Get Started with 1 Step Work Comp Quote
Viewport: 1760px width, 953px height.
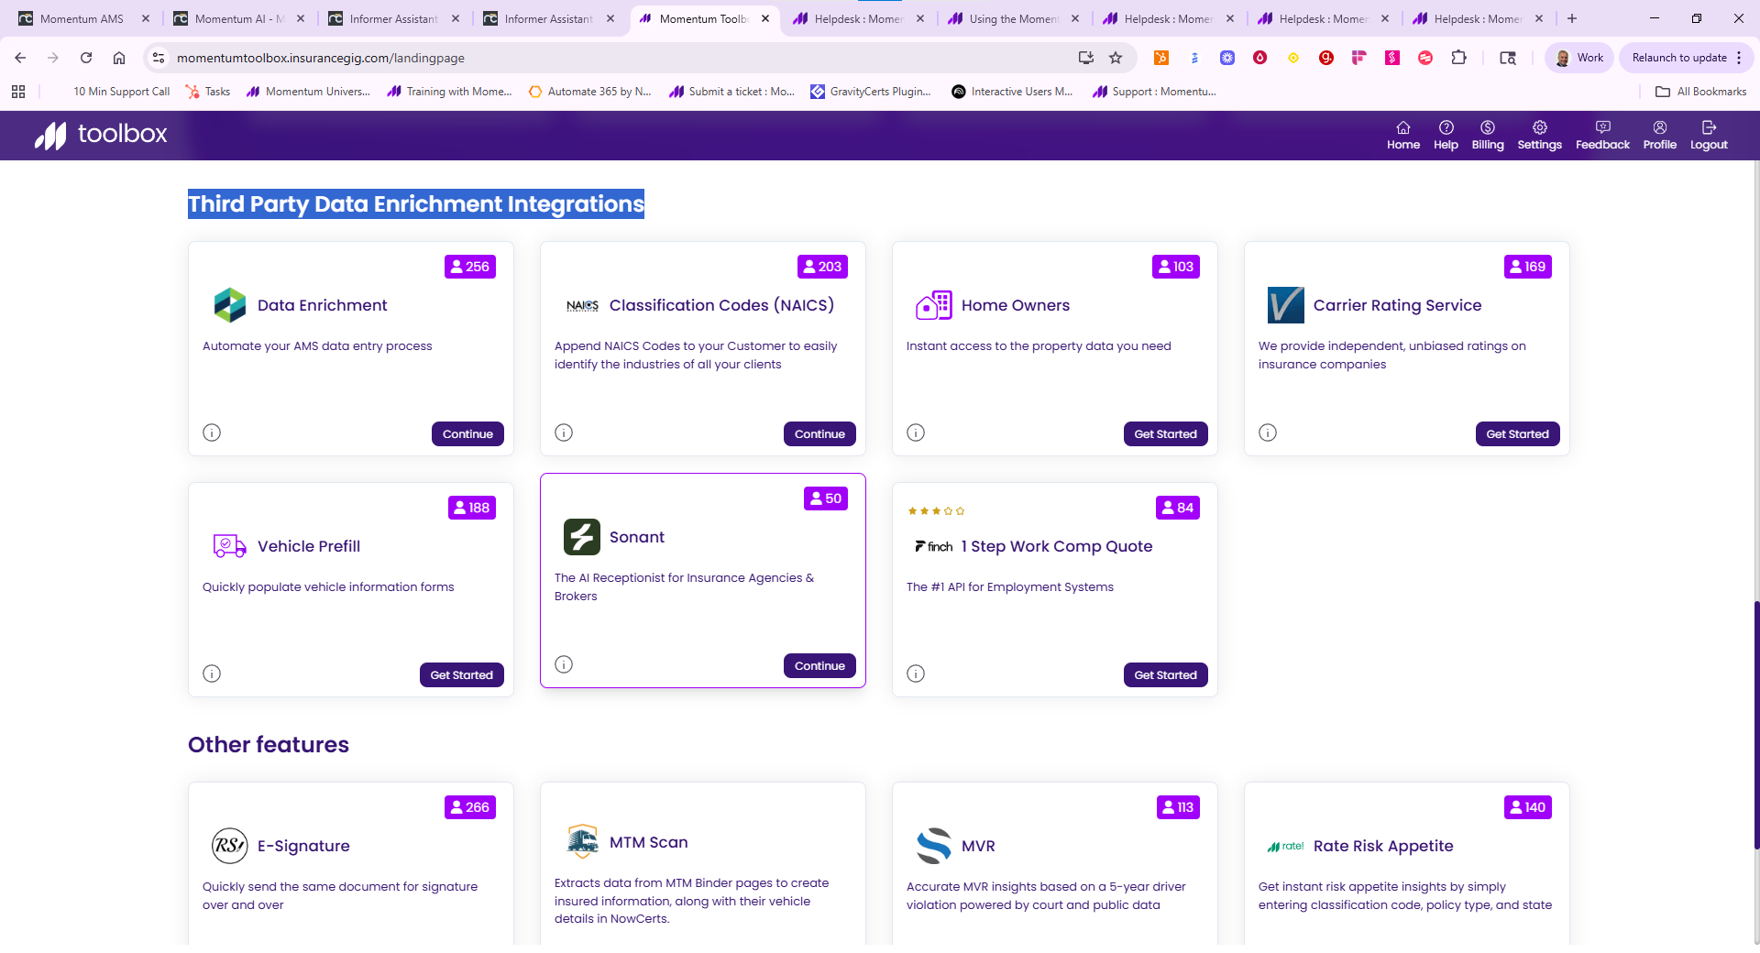1165,674
